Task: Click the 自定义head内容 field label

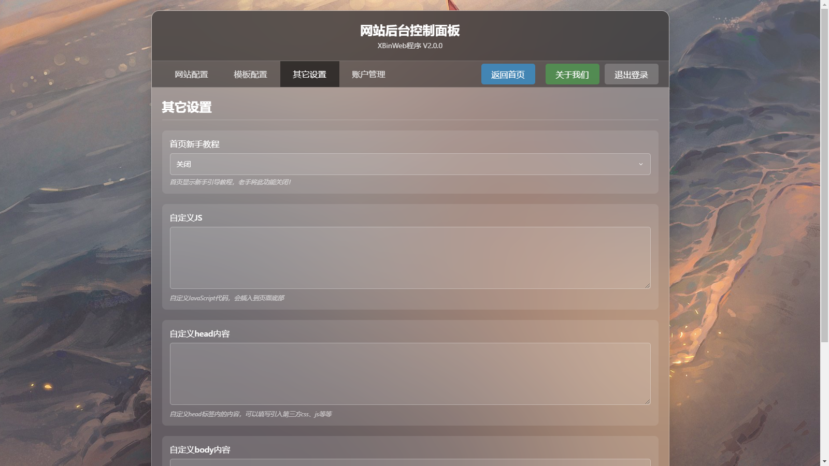Action: tap(199, 334)
